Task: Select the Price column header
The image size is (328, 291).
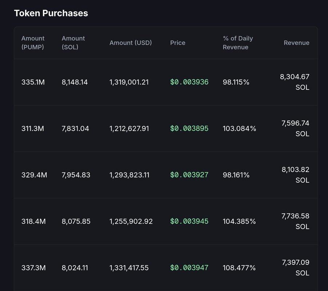Action: coord(178,43)
